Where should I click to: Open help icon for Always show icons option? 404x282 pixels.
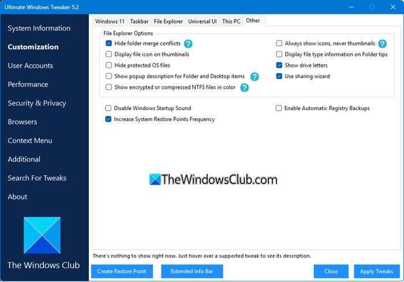[382, 44]
